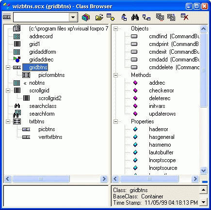The height and width of the screenshot is (210, 211).
Task: Select the lnorptsource property
Action: (163, 168)
